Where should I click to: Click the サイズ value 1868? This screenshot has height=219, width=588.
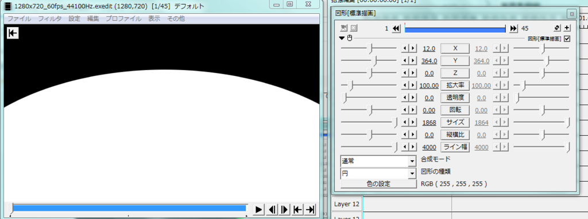coord(429,122)
